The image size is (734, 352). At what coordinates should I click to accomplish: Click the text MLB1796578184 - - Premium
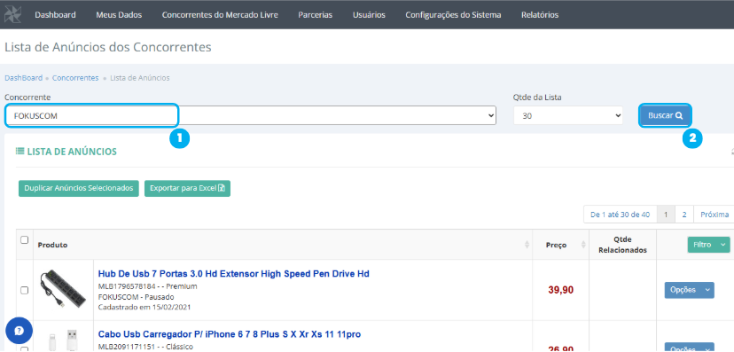pyautogui.click(x=147, y=286)
